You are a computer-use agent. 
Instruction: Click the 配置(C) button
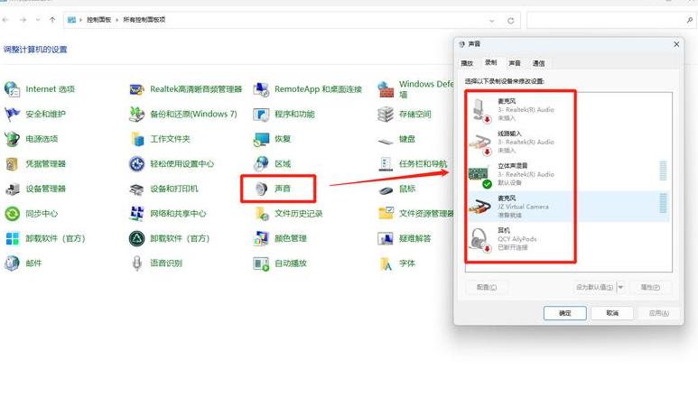click(487, 288)
